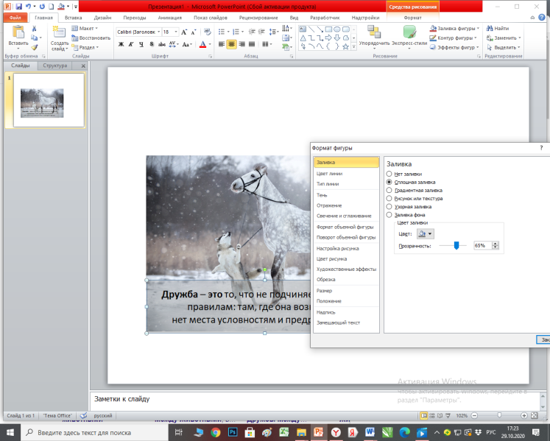The image size is (550, 441).
Task: Apply bold formatting with Ж button
Action: tap(121, 44)
